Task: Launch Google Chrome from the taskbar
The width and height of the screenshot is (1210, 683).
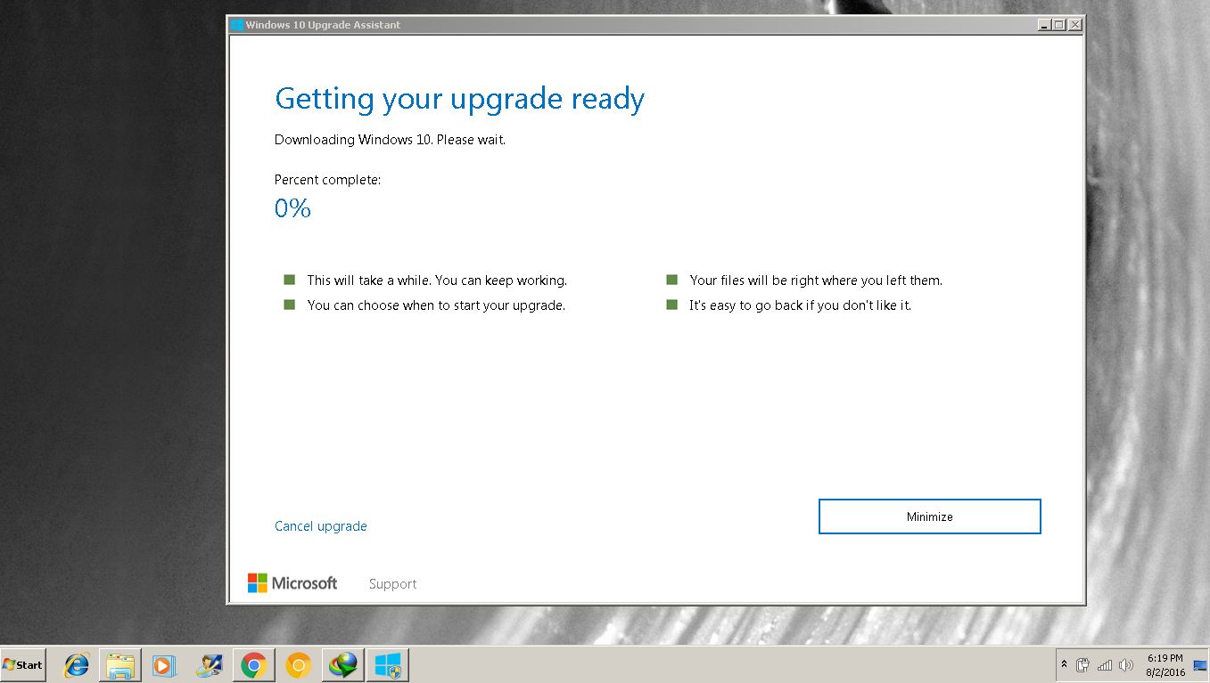Action: coord(253,665)
